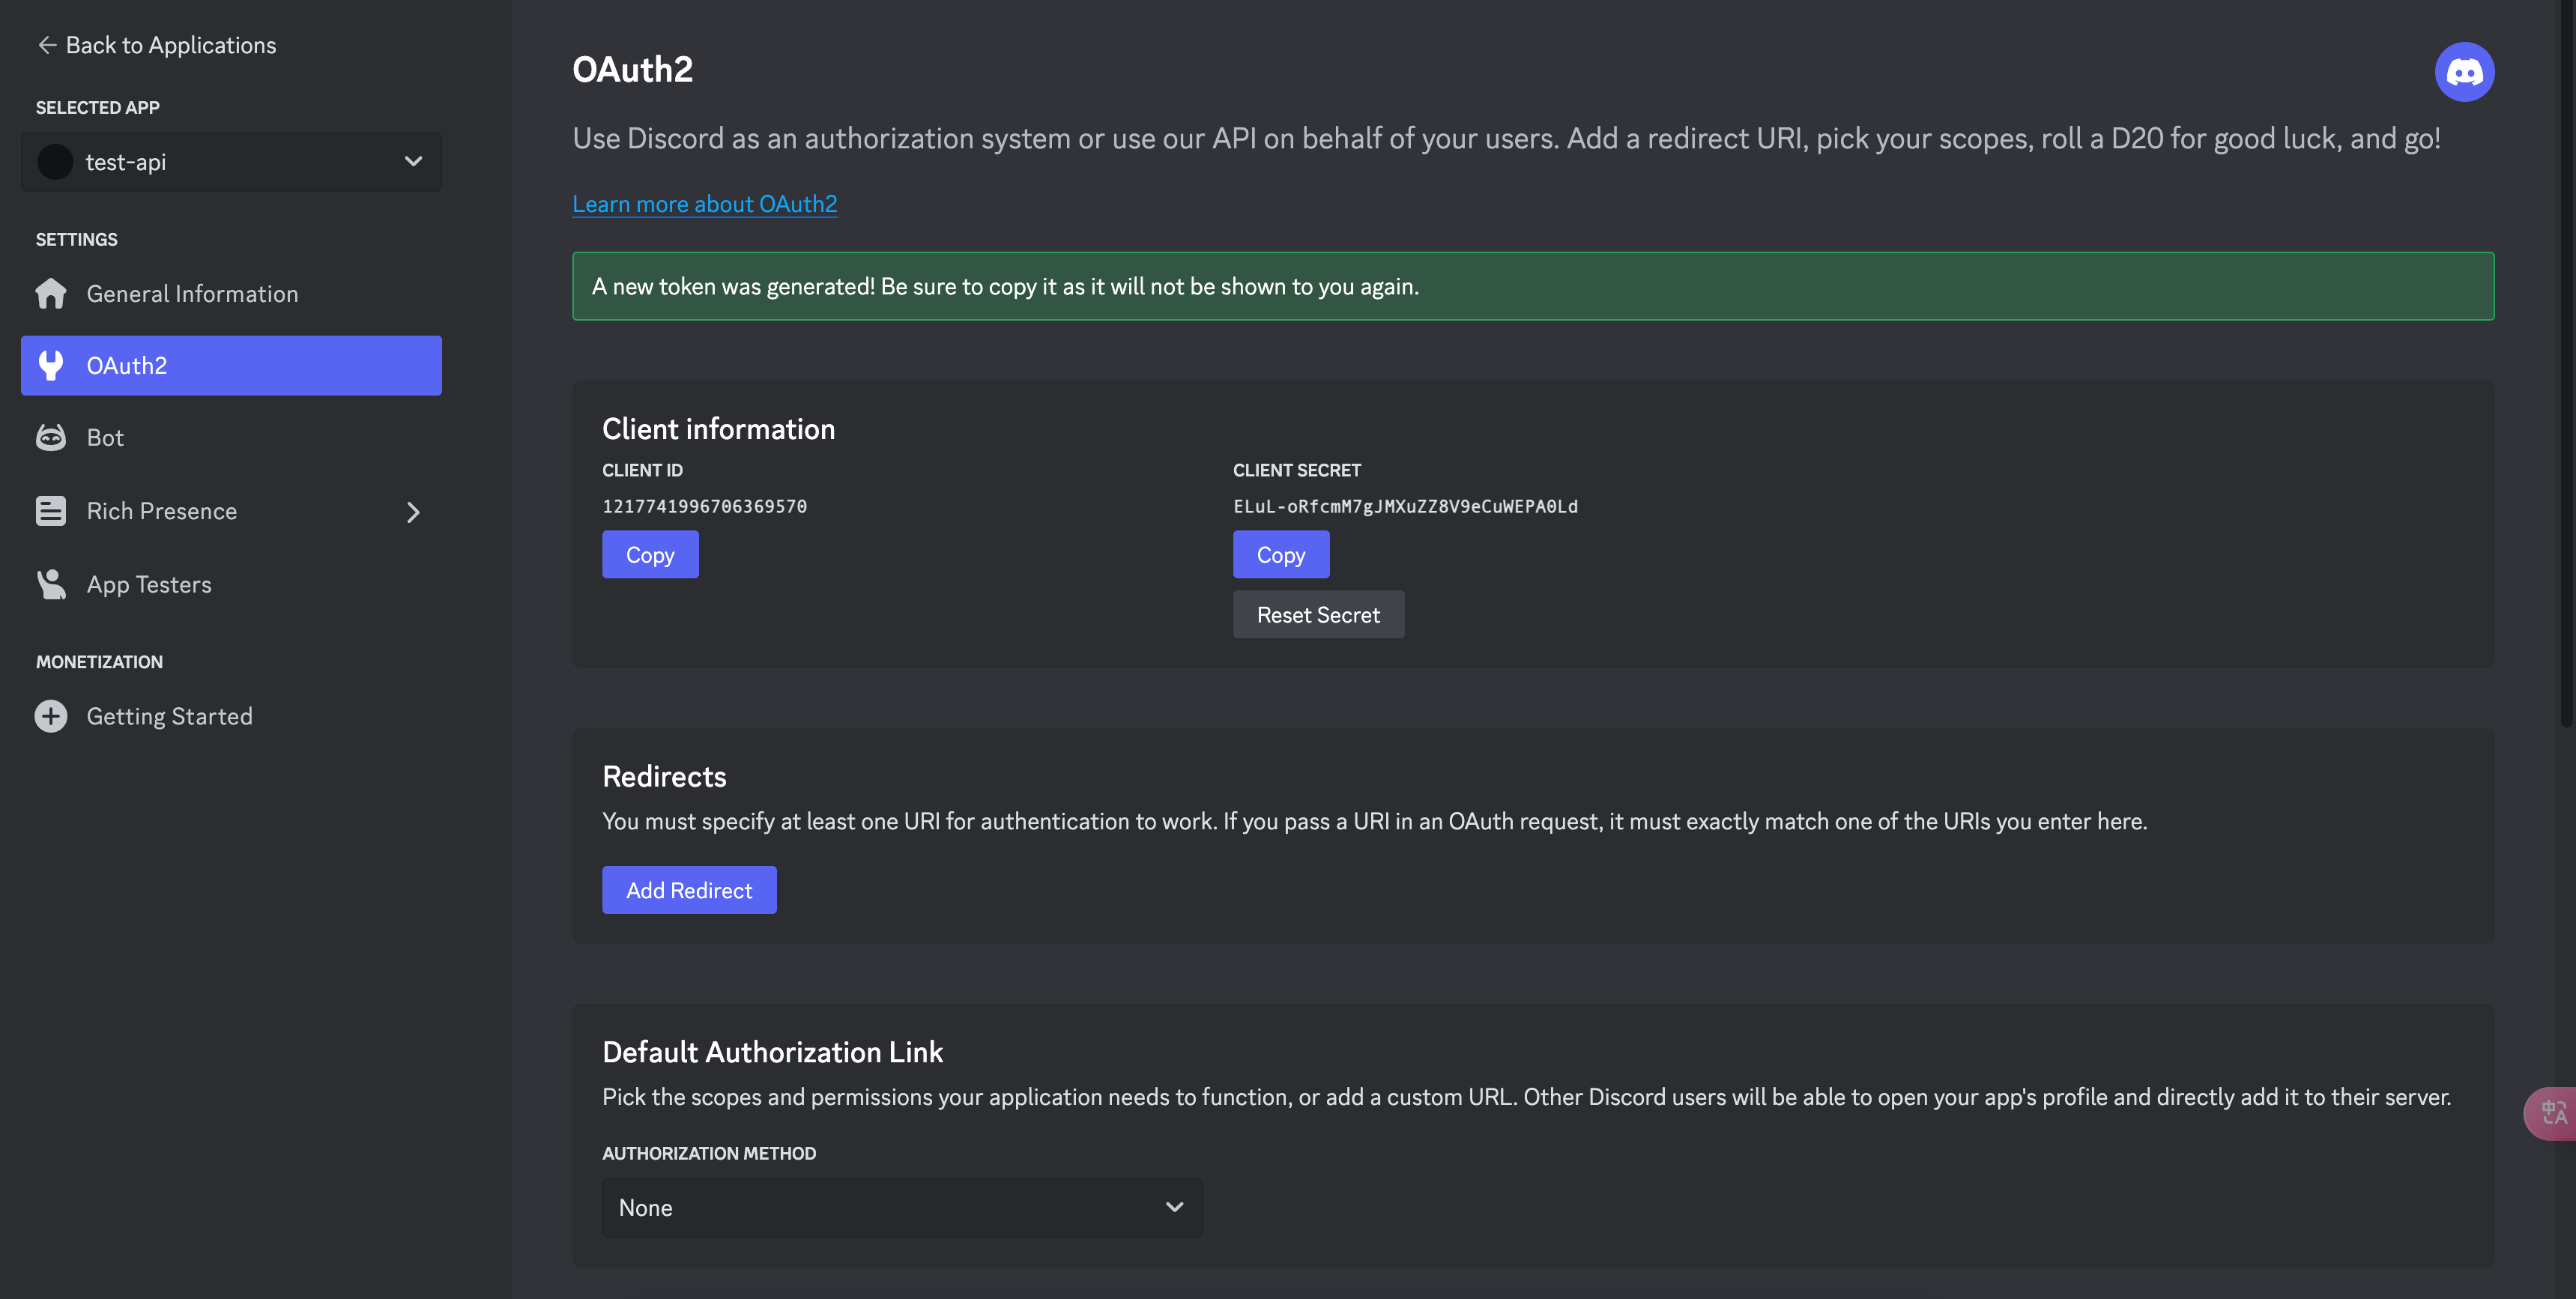Click the client secret string ELuL-oRfcmM7gJMXuZZ8V9eCuWEPA0Ld
Screen dimensions: 2576x1299
point(1405,506)
